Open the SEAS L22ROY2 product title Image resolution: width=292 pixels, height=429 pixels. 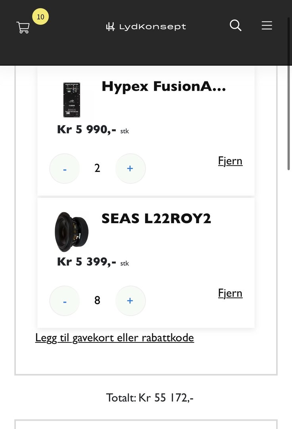click(156, 219)
